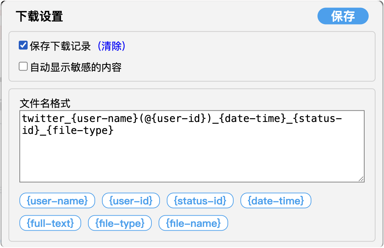Viewport: 384px width, 248px height.
Task: Insert the {user-name} tag button
Action: [57, 201]
